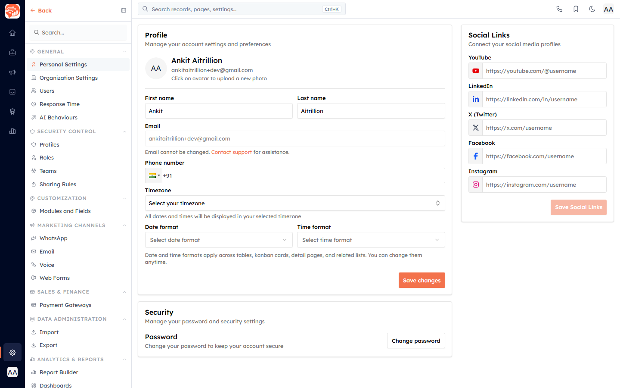Open Response Time settings
This screenshot has height=388, width=620.
click(78, 104)
